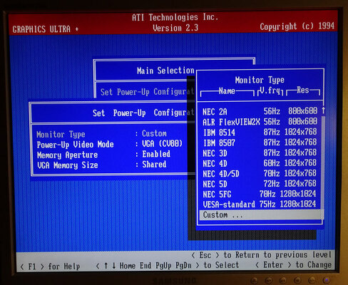348x285 pixels.
Task: Select Power-Up Video Mode setting
Action: click(109, 144)
